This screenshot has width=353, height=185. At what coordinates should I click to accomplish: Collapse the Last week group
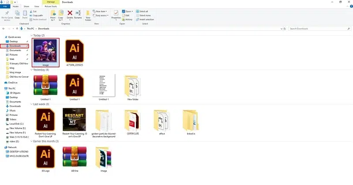pyautogui.click(x=32, y=104)
